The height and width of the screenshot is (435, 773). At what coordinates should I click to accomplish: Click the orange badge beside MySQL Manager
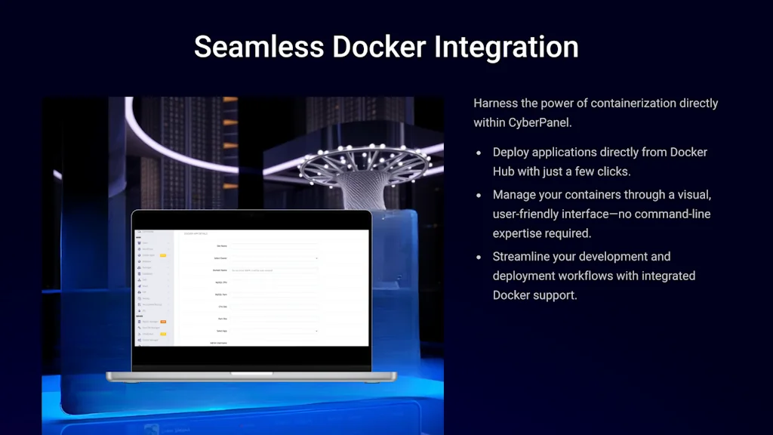coord(163,322)
